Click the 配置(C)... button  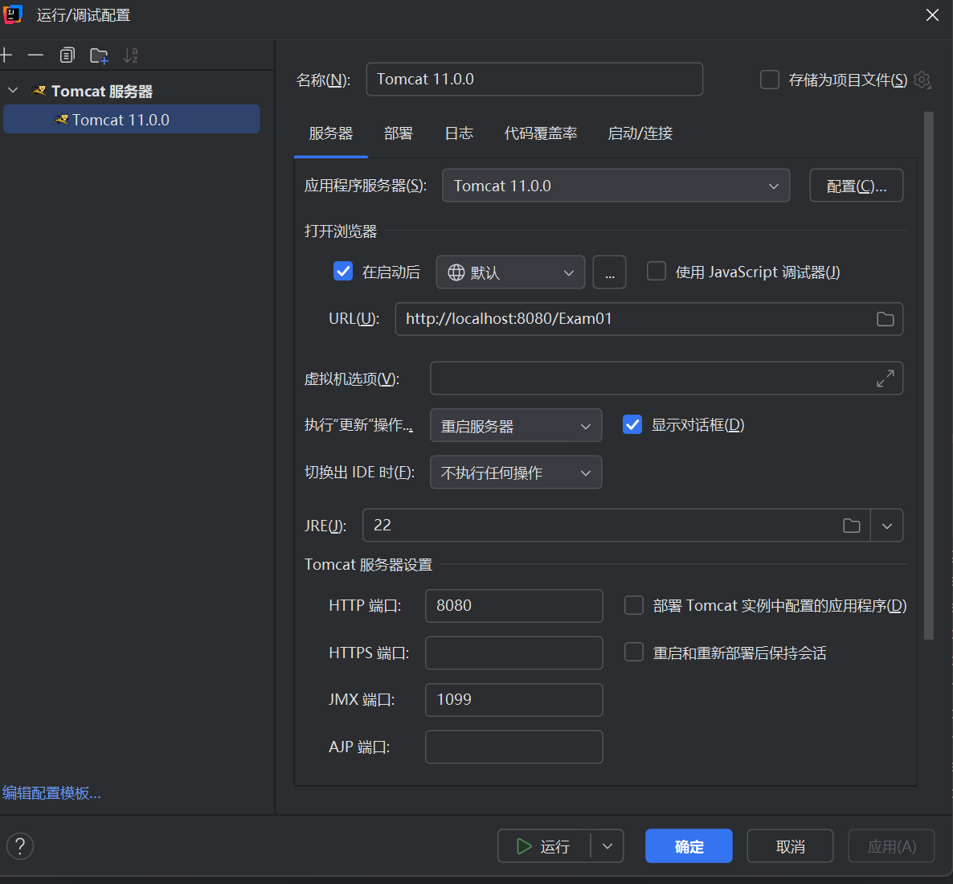857,186
